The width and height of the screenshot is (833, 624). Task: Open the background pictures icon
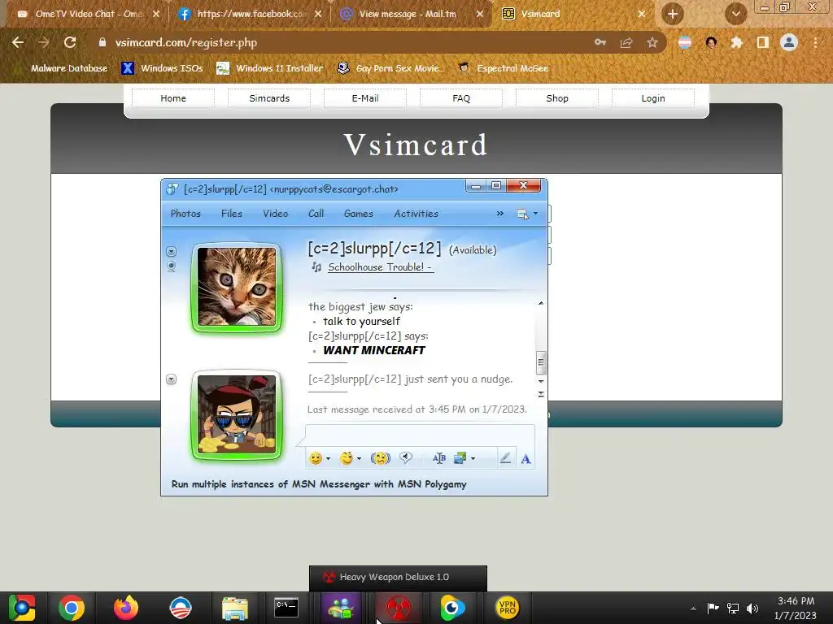460,458
